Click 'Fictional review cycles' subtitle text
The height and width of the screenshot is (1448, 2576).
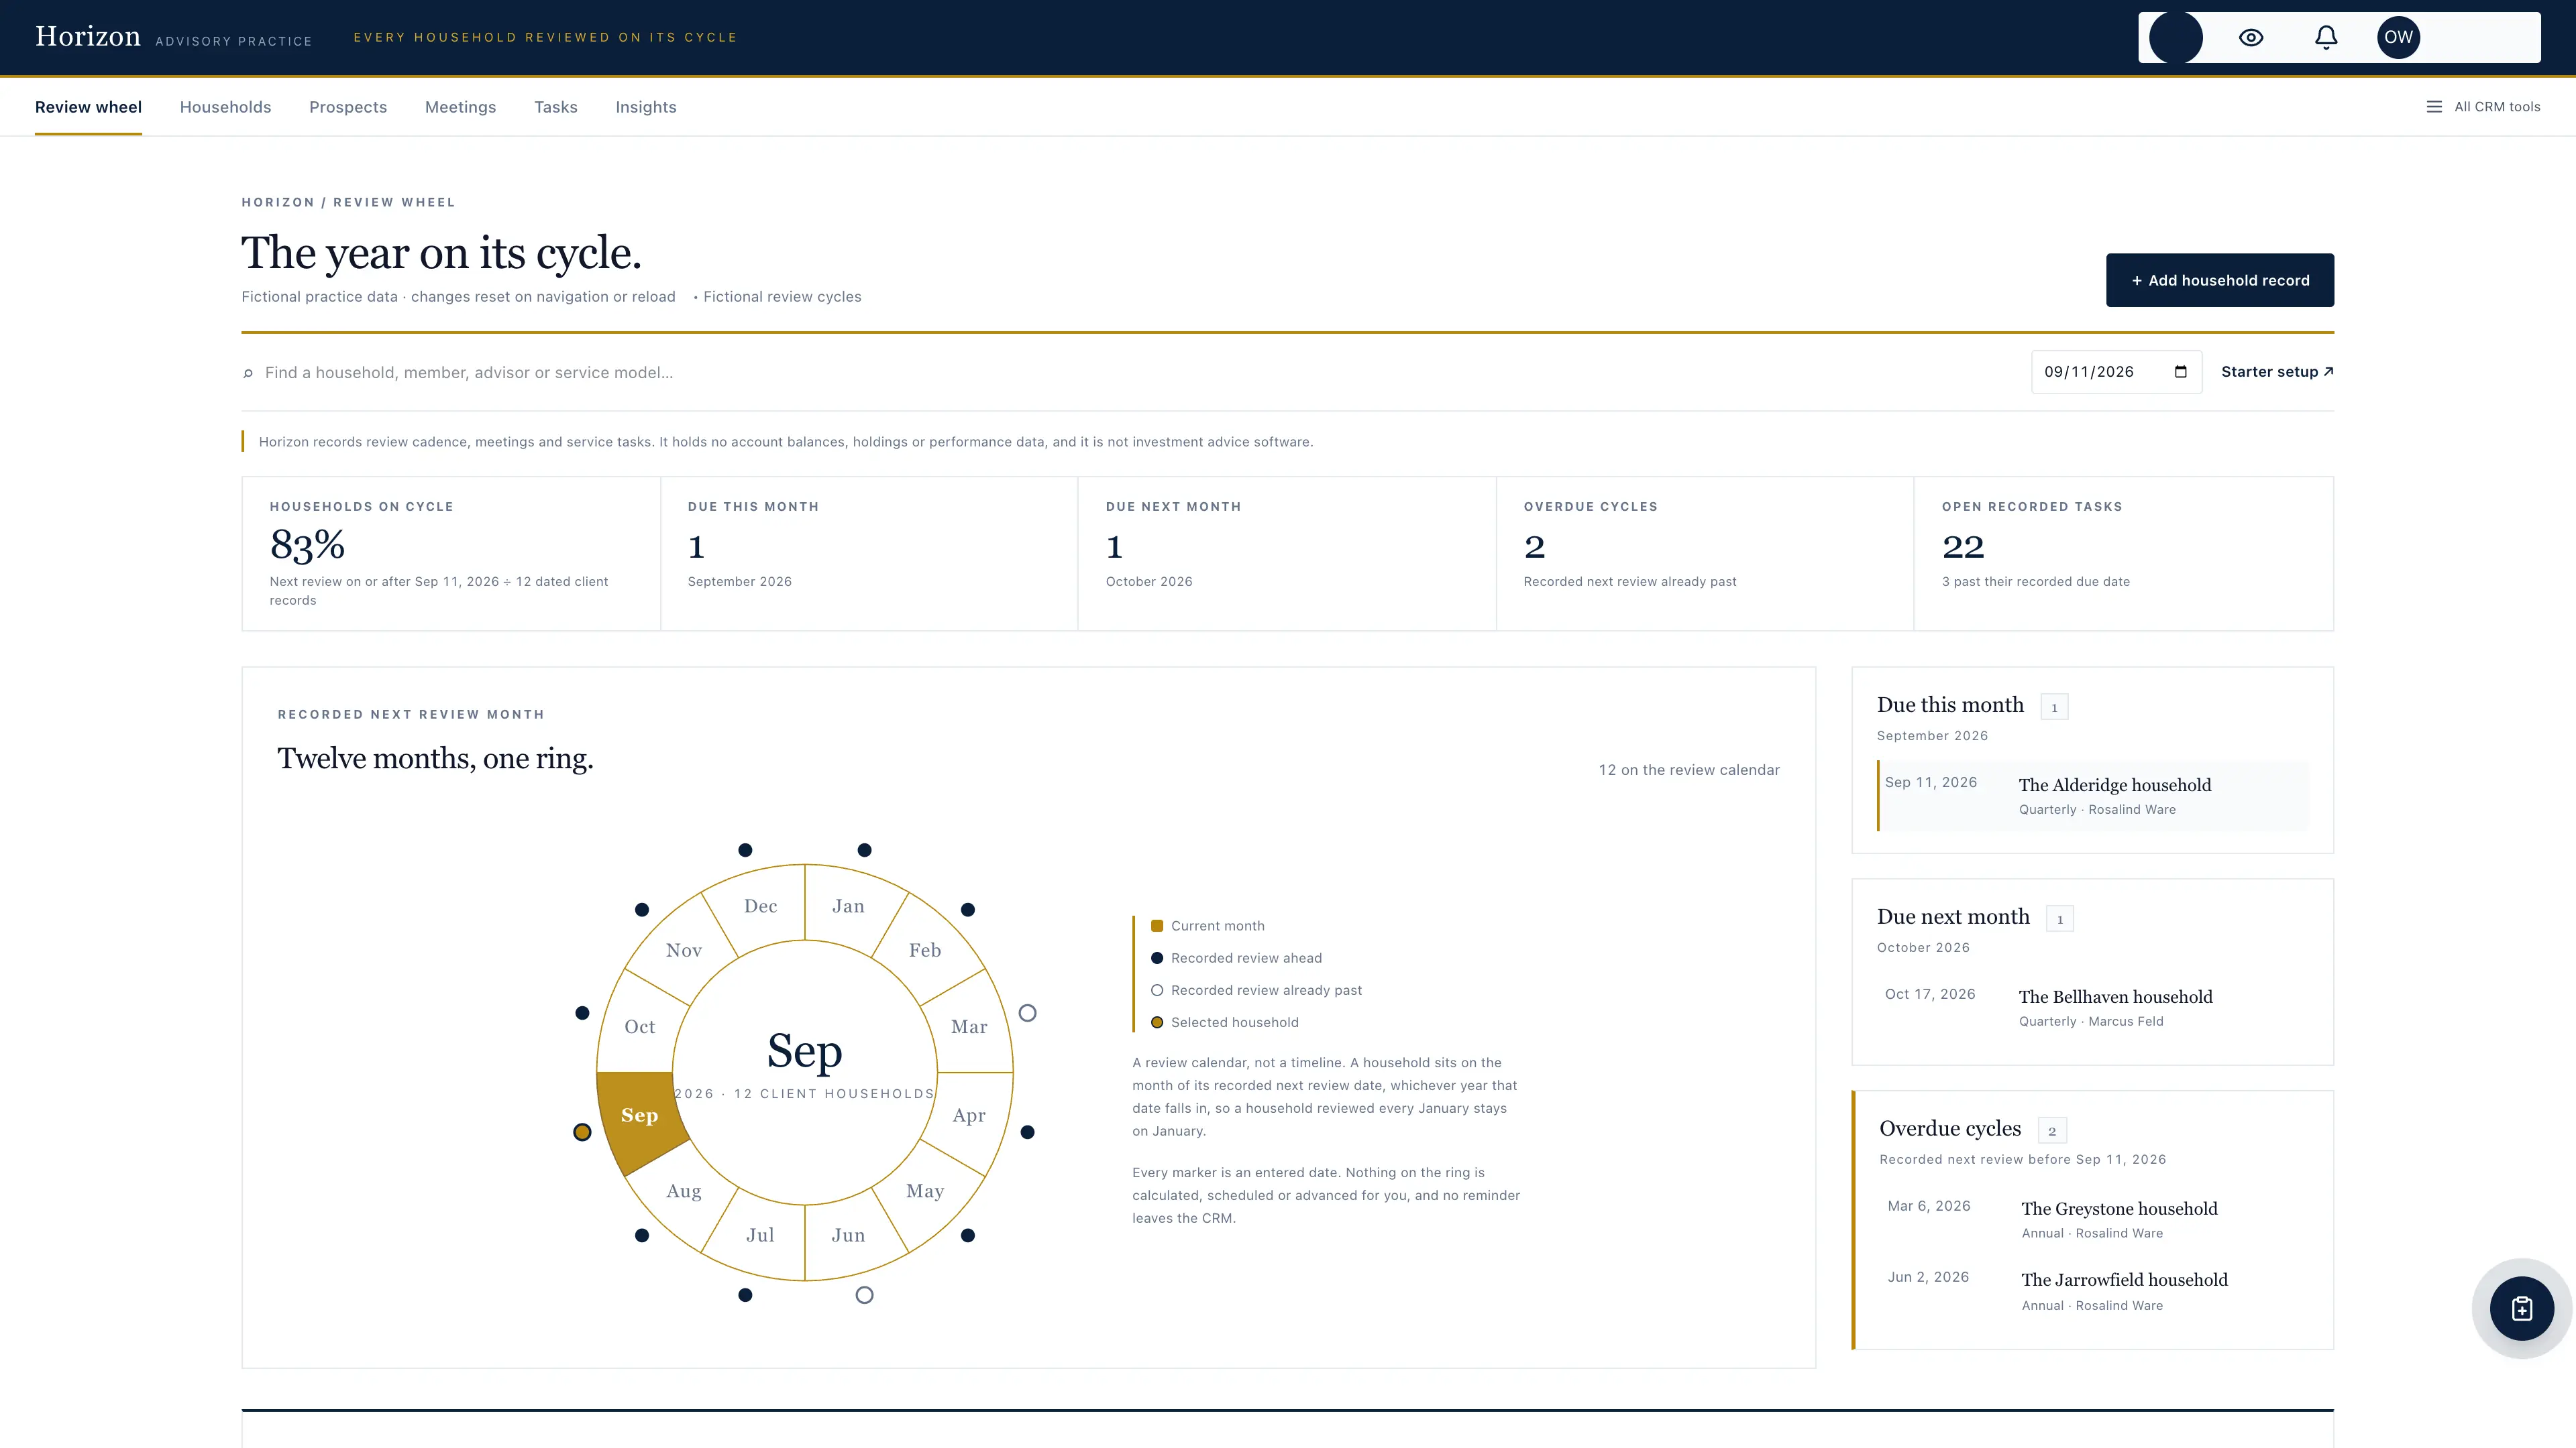[782, 297]
